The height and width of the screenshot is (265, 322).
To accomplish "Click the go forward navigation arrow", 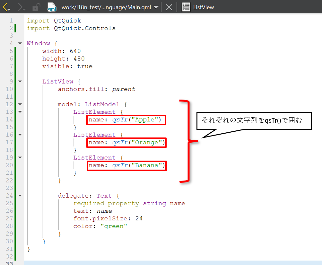I will coord(22,7).
